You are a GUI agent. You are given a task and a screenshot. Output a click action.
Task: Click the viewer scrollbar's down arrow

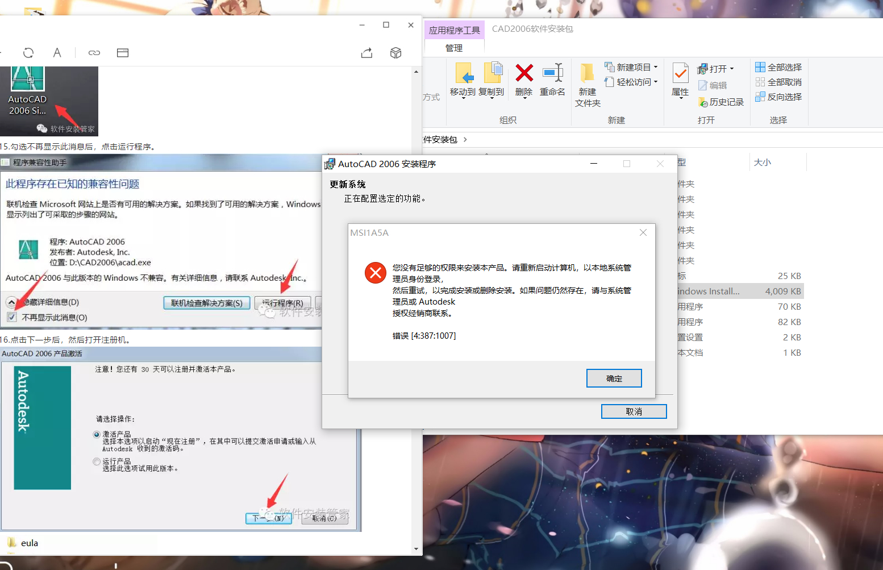[416, 549]
